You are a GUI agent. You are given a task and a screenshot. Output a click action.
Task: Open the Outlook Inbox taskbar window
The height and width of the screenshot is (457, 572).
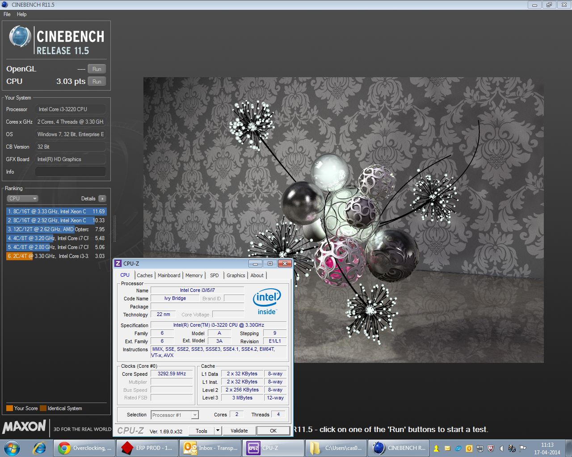pyautogui.click(x=210, y=448)
